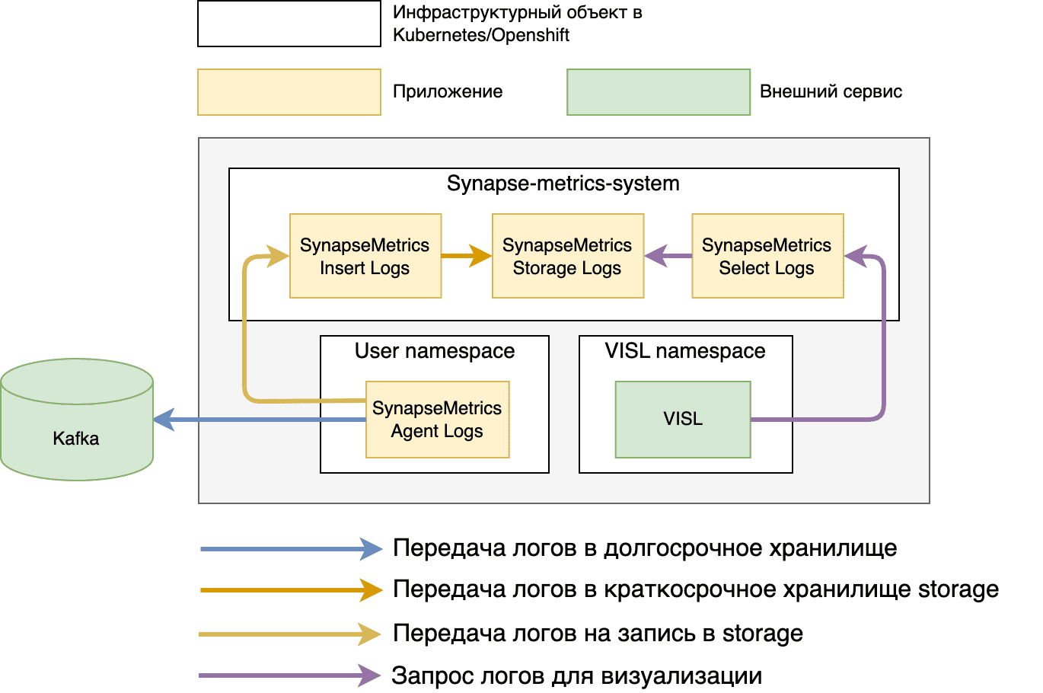
Task: Click the purple arrow from VISL upward
Action: tap(883, 343)
